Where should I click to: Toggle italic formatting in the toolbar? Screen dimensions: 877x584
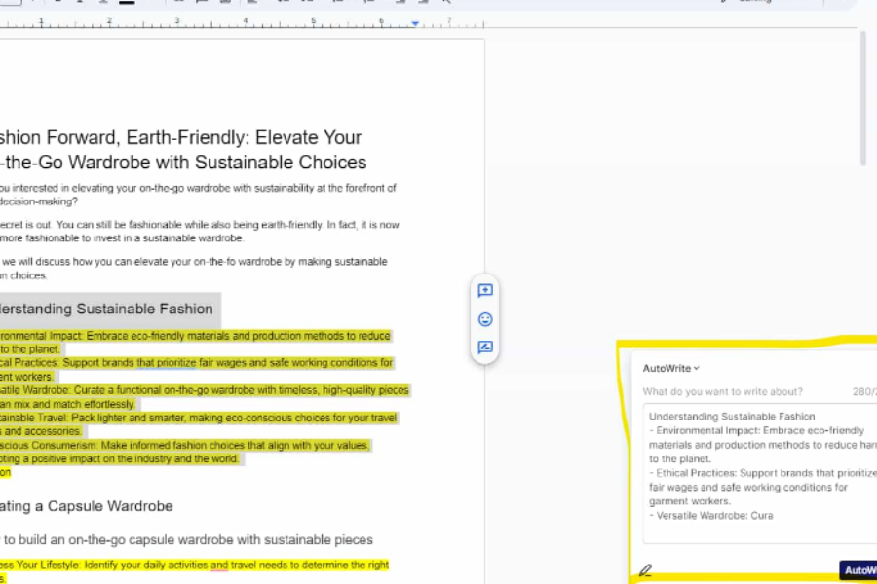[56, 3]
